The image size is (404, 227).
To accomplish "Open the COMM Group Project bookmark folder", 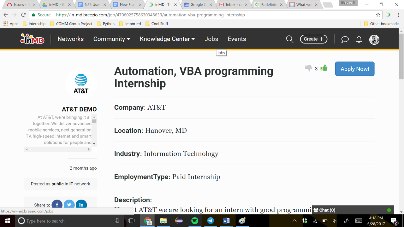I will point(71,24).
